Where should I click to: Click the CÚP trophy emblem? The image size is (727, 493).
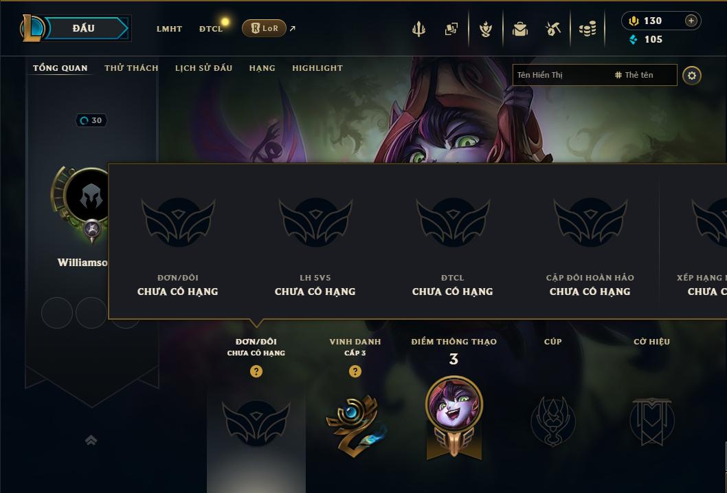tap(552, 421)
